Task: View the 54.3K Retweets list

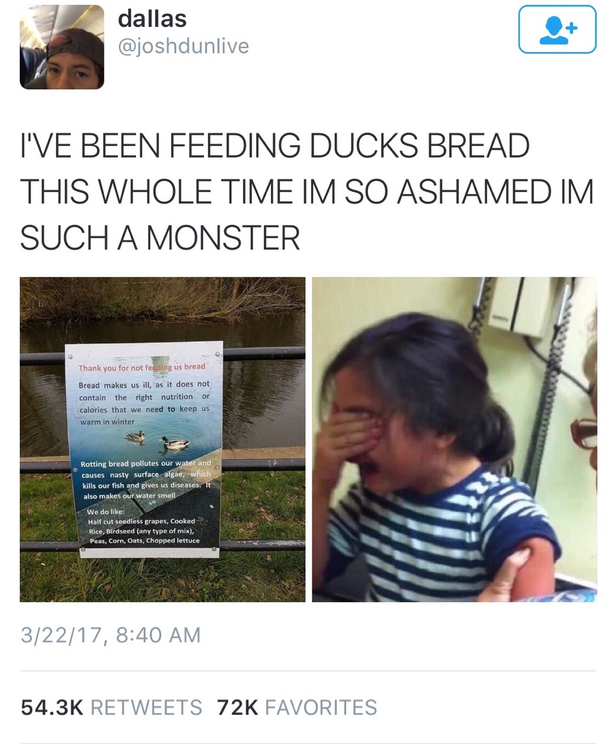Action: point(112,707)
